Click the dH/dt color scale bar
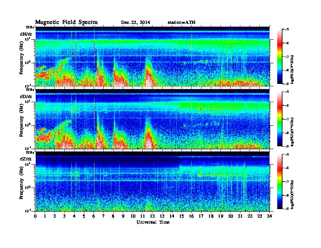321x248 pixels. pos(279,57)
